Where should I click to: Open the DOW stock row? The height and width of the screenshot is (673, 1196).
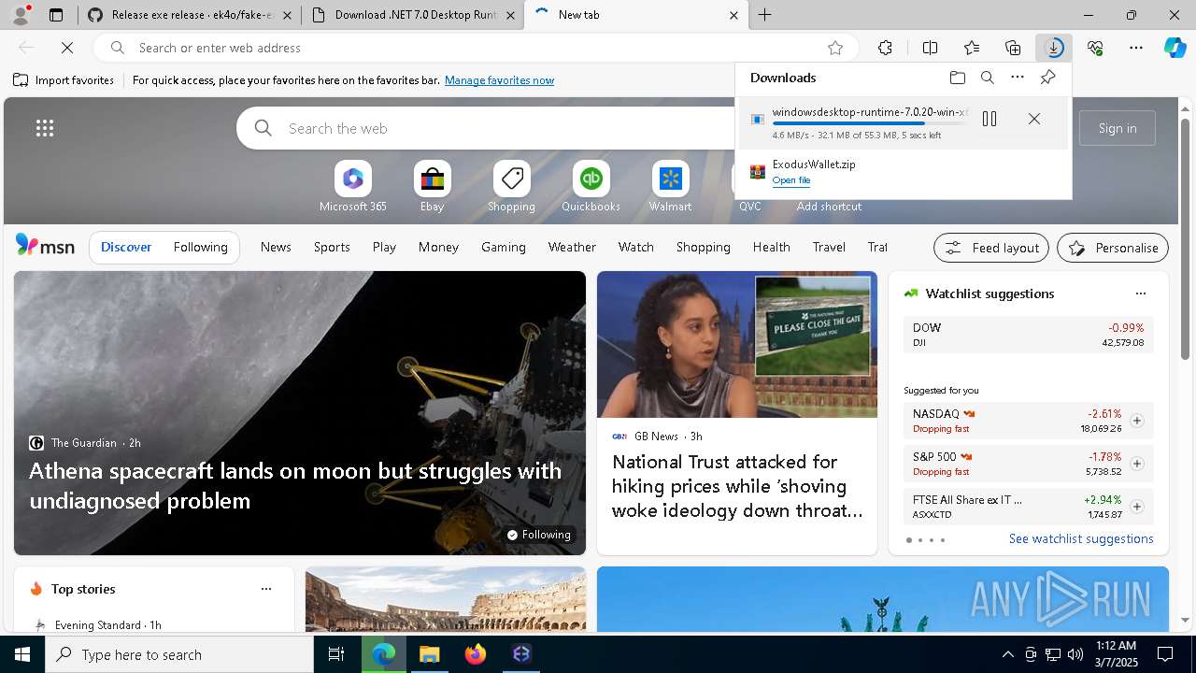1028,335
